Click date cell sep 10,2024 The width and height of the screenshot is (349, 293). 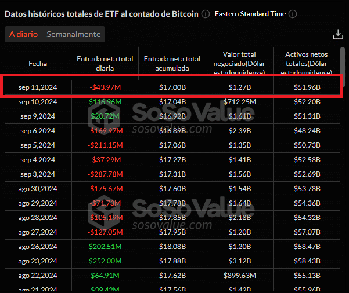pos(38,102)
